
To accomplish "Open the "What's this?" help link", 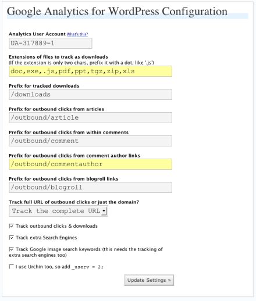I will 77,34.
